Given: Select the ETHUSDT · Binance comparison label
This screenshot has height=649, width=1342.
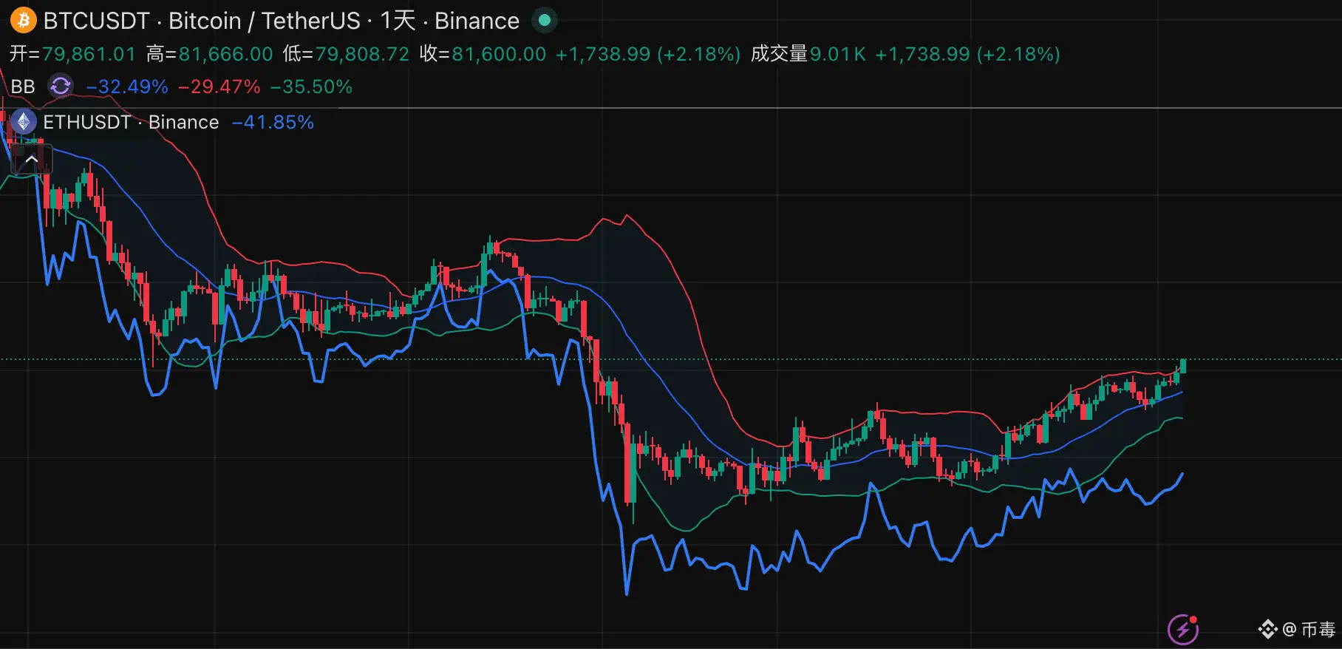Looking at the screenshot, I should (x=132, y=122).
